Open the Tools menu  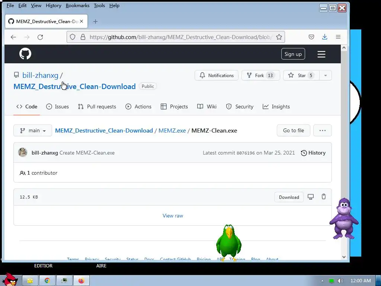coord(99,6)
